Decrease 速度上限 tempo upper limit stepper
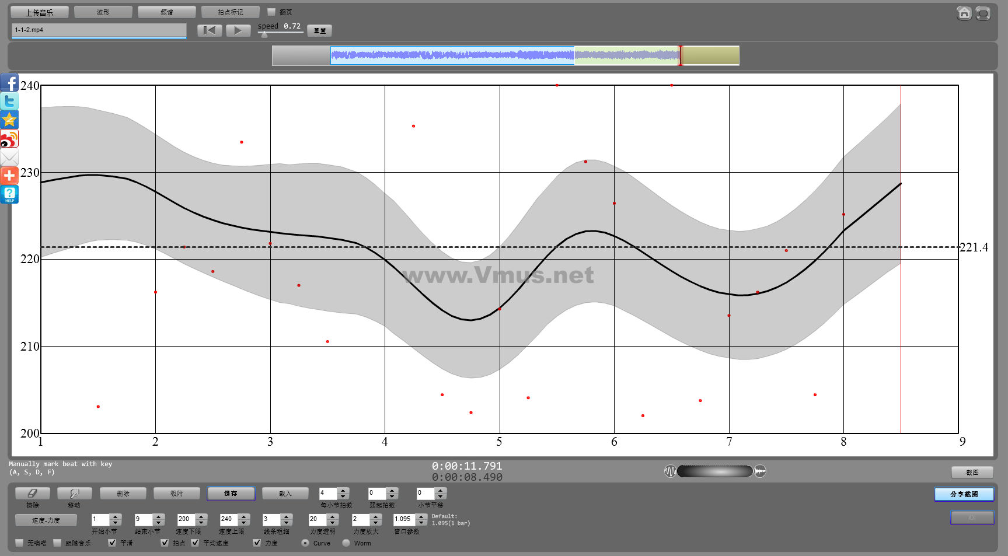Image resolution: width=1008 pixels, height=556 pixels. (244, 522)
